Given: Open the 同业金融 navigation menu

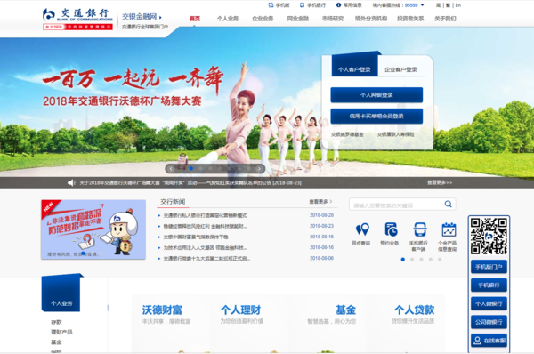Looking at the screenshot, I should tap(298, 19).
